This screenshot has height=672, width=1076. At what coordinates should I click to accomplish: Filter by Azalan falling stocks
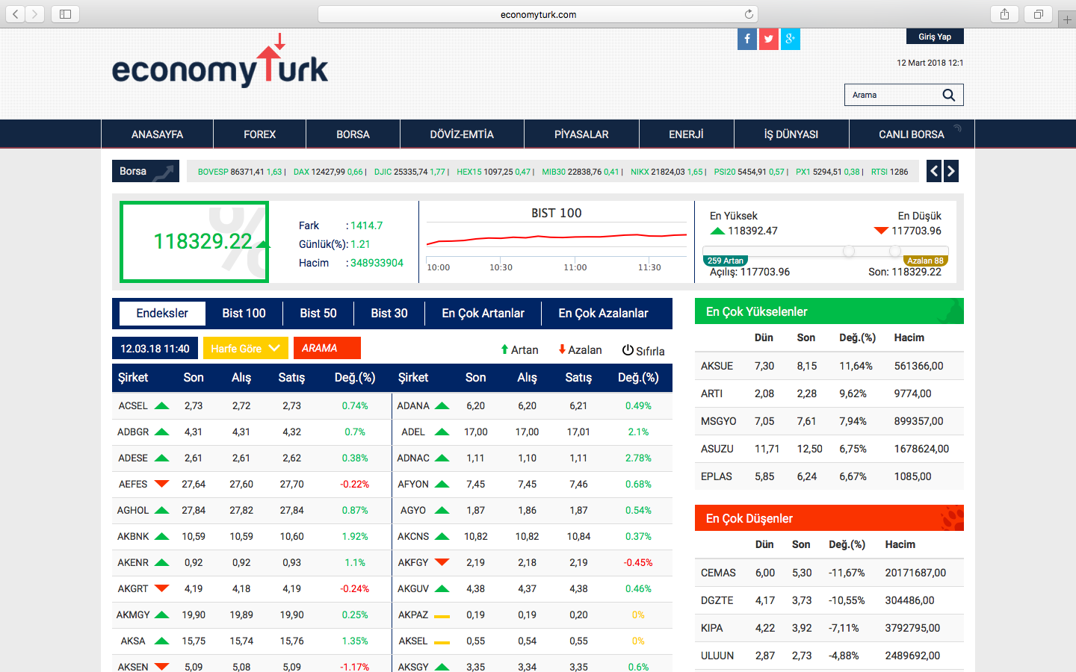point(580,349)
